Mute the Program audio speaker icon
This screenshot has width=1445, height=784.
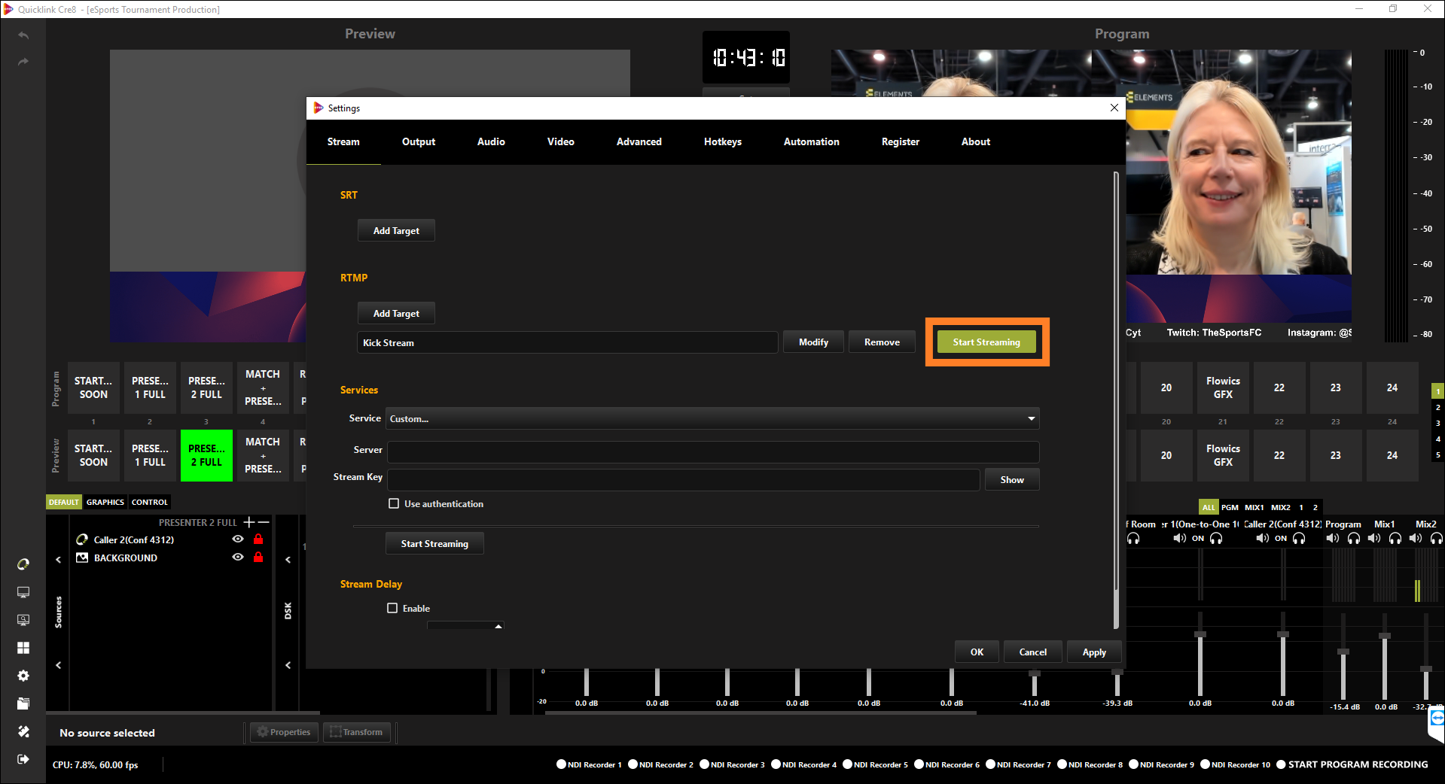[x=1332, y=538]
